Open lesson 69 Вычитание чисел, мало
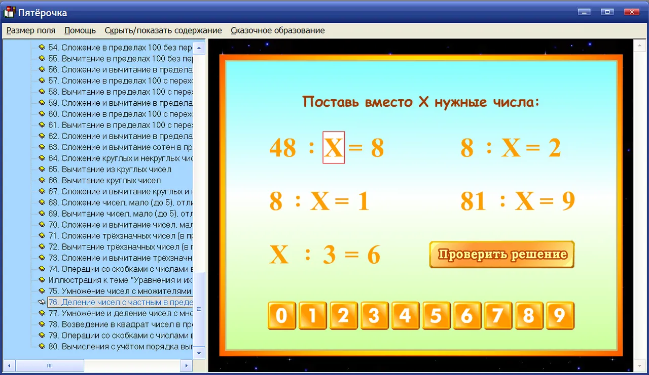This screenshot has width=649, height=375. coord(120,214)
